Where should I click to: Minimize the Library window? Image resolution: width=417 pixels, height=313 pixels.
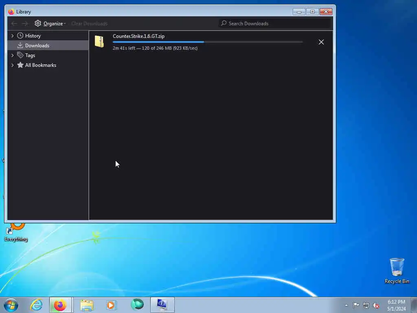(299, 12)
